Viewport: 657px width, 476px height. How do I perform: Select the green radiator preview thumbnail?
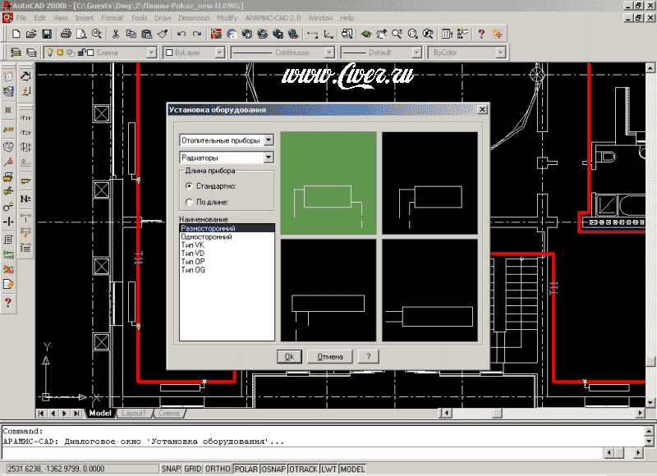pyautogui.click(x=328, y=183)
